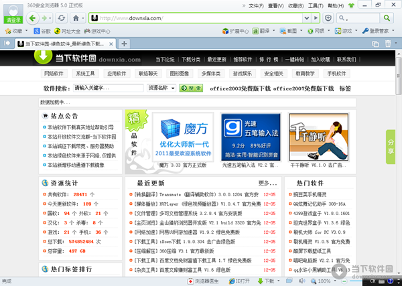Open the 工具(T) menu
402x286 pixels.
(x=316, y=5)
